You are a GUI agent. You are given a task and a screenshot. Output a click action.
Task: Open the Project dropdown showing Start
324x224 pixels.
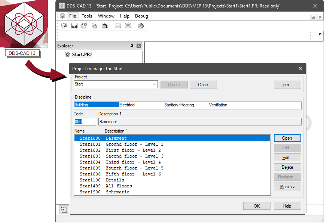click(116, 84)
